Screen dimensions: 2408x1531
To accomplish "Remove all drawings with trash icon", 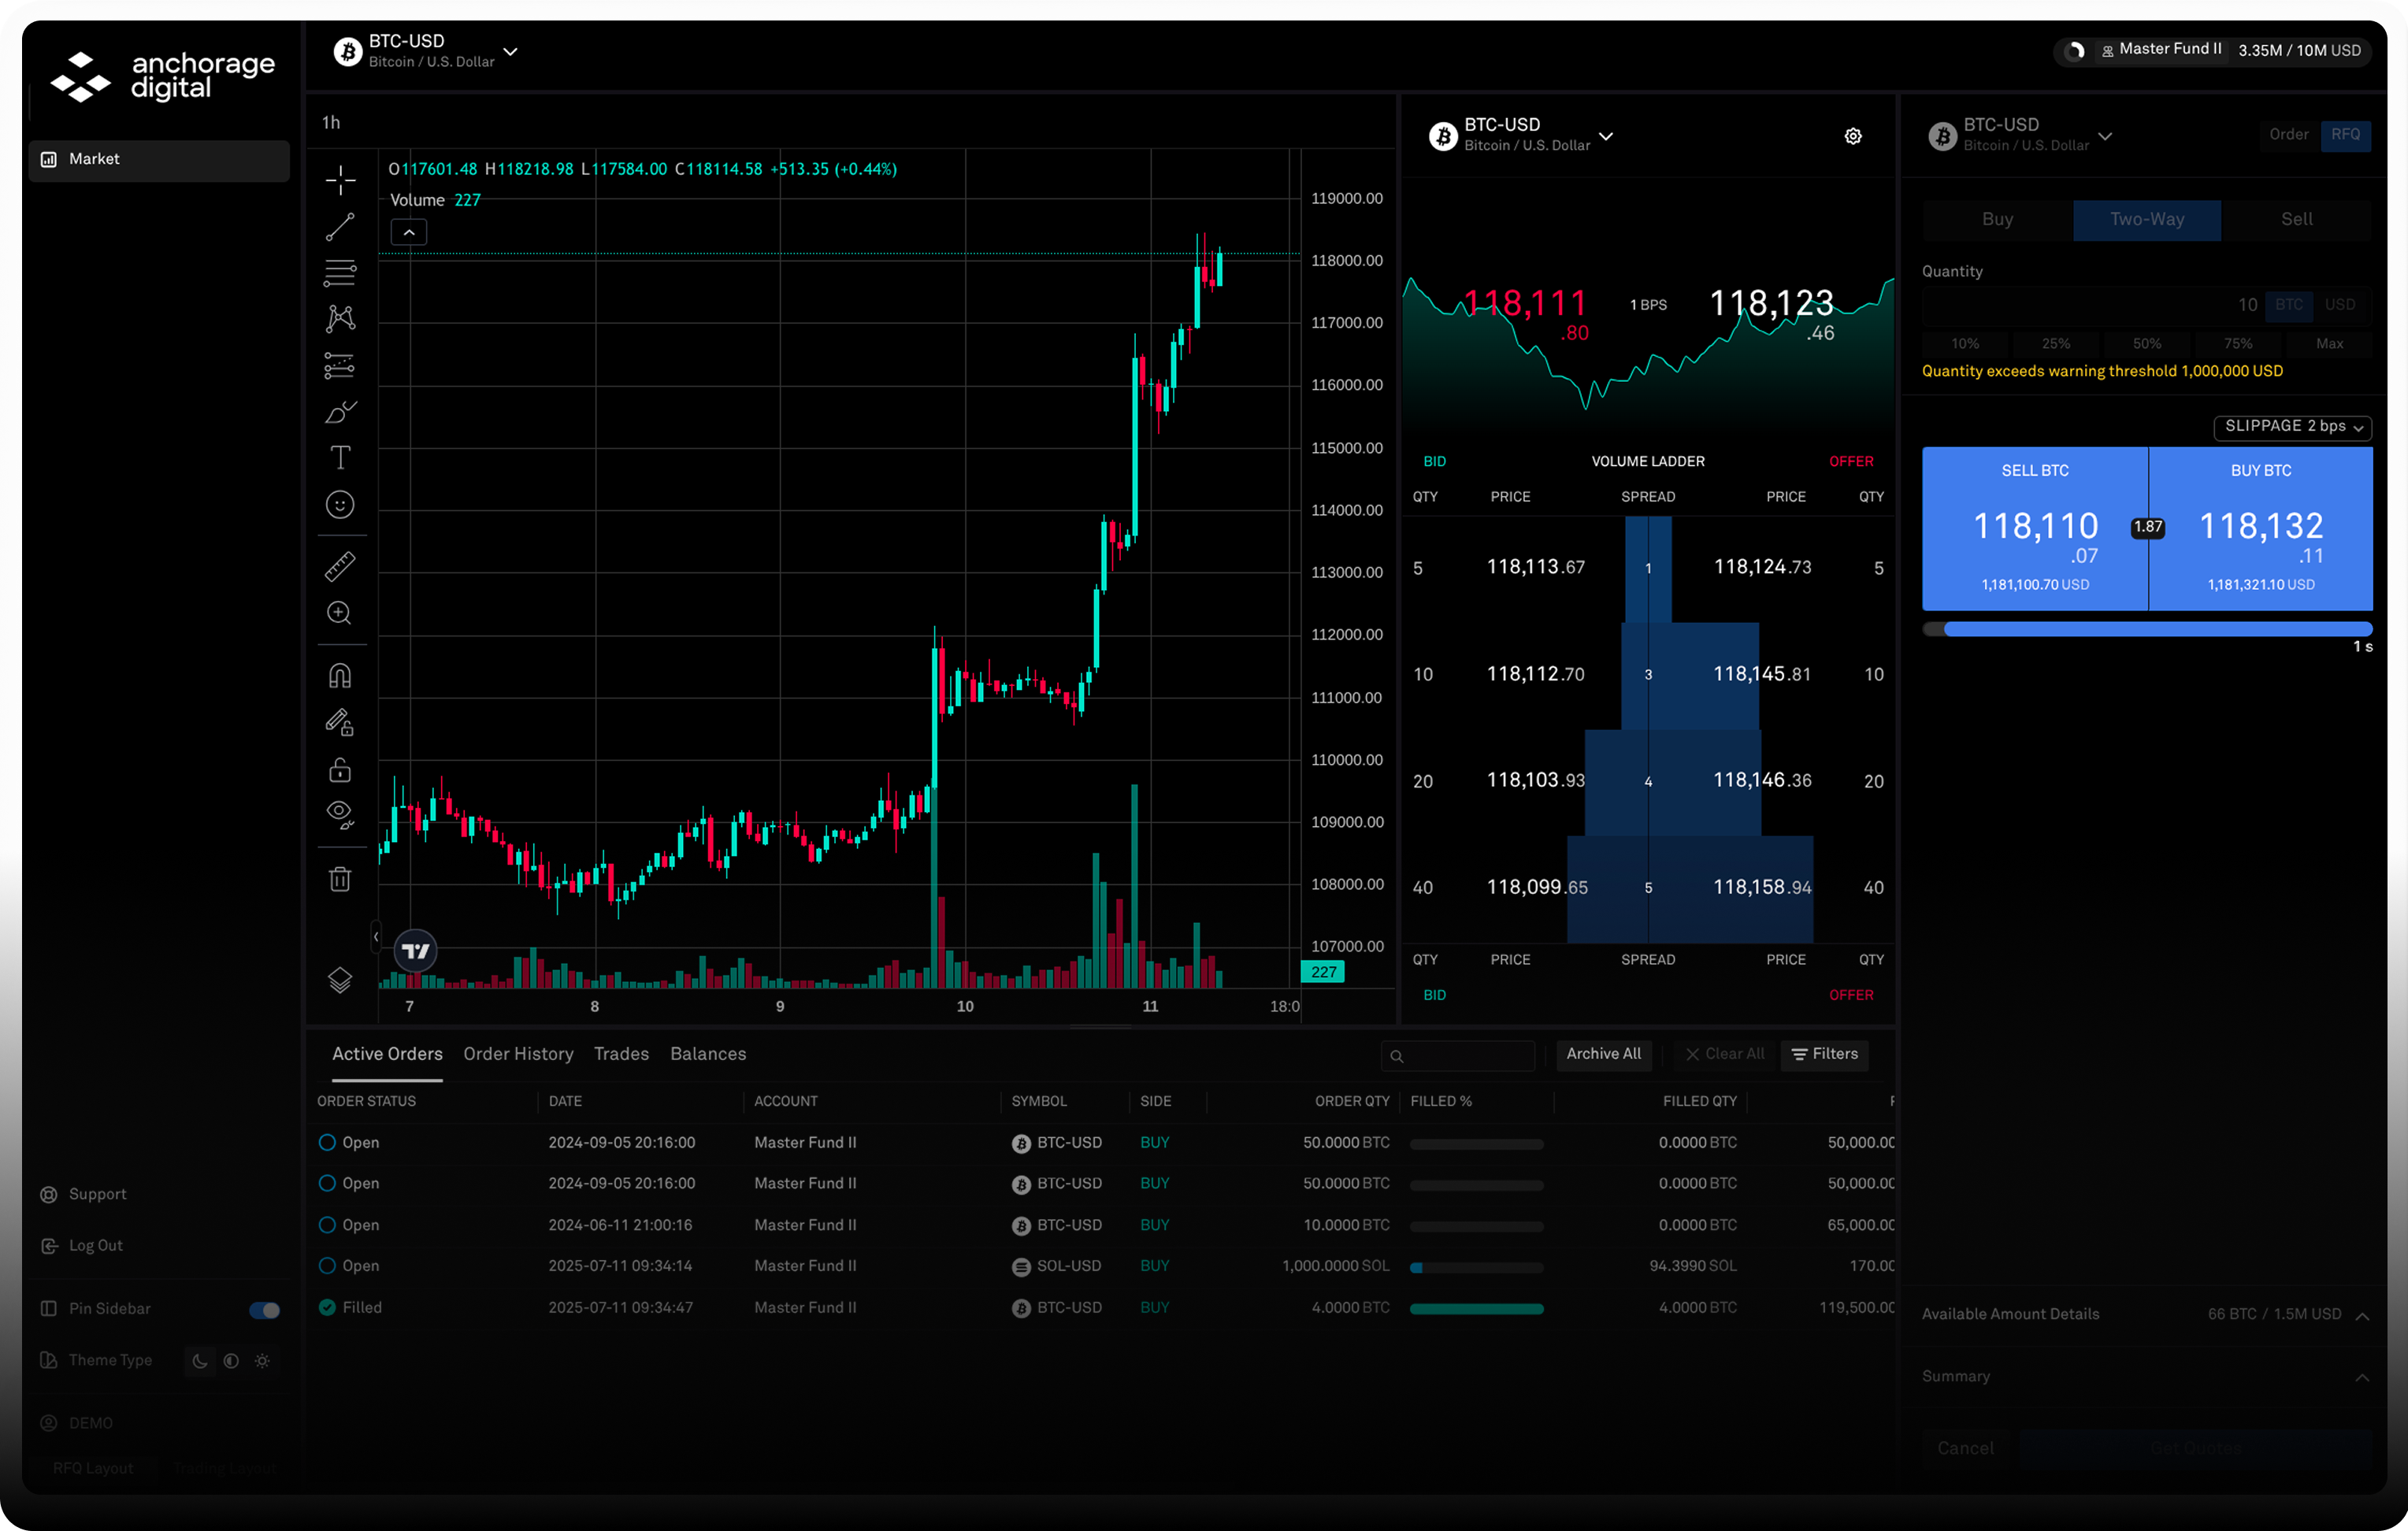I will [x=340, y=878].
